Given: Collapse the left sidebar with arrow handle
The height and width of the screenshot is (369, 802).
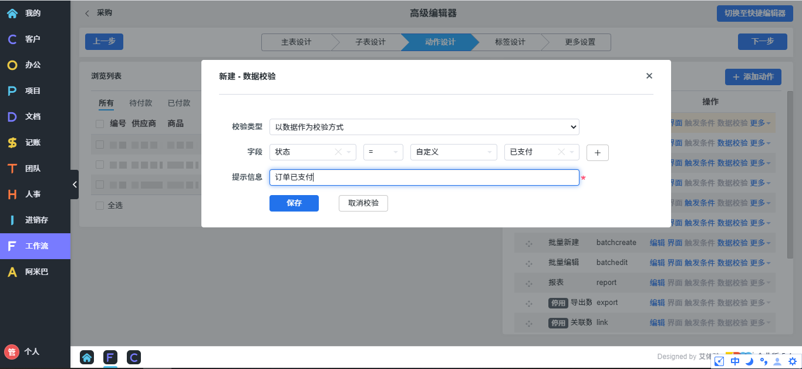Looking at the screenshot, I should point(75,184).
